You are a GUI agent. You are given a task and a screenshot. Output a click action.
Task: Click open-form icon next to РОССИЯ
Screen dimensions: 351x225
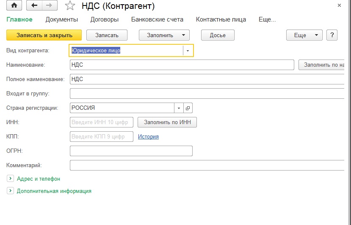click(x=188, y=108)
